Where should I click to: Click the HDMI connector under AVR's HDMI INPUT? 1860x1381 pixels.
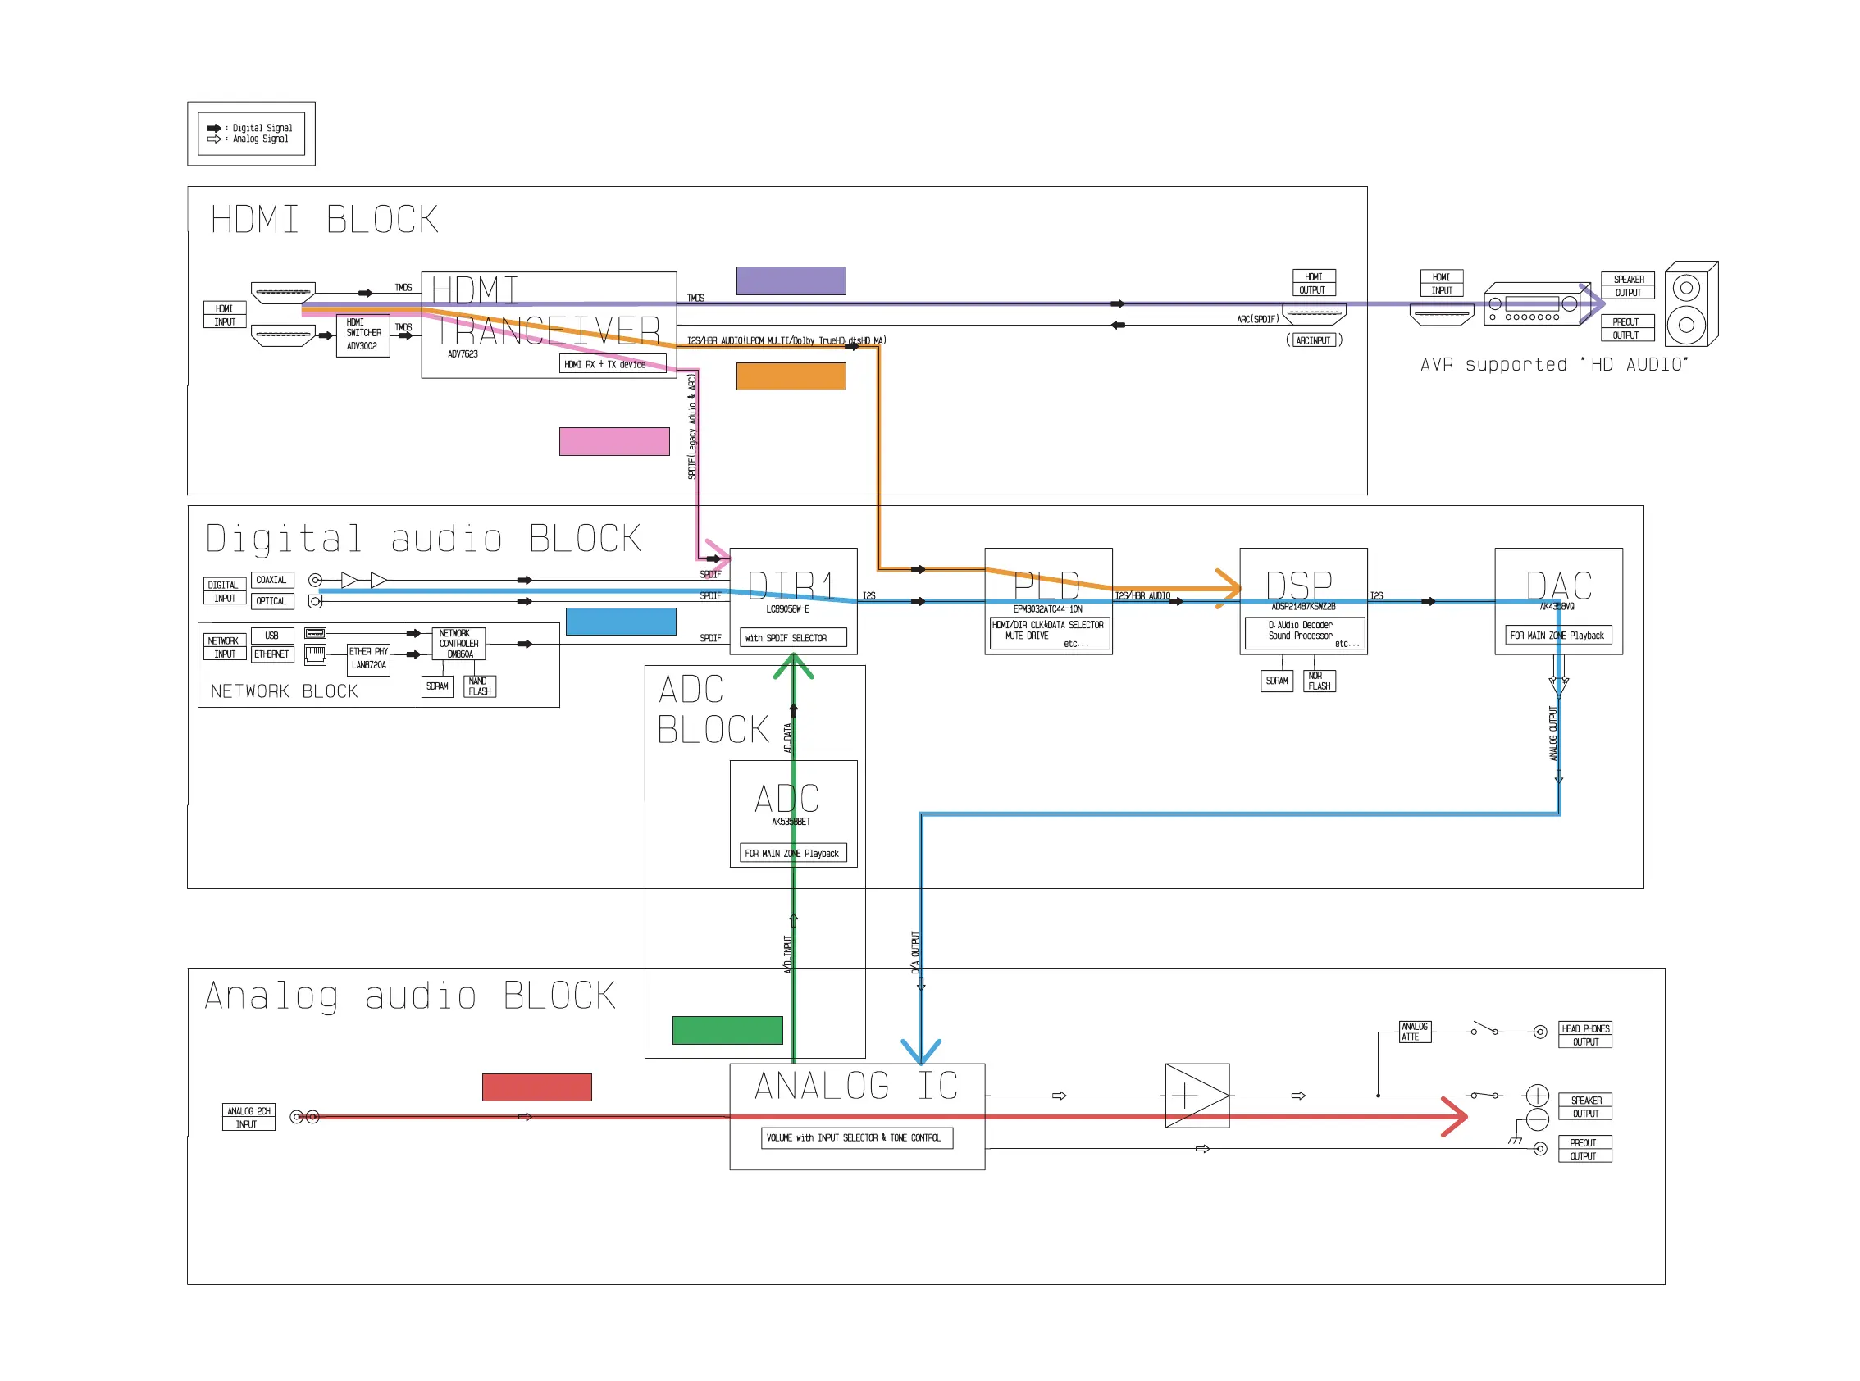tap(1441, 316)
